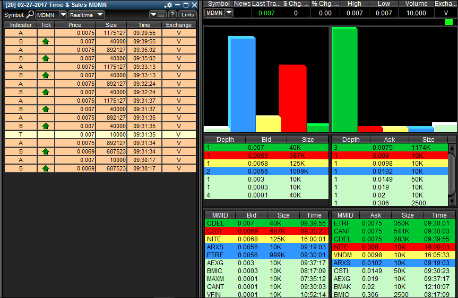Screen dimensions: 458x298
Task: Click the News column header in quote bar
Action: (x=243, y=4)
